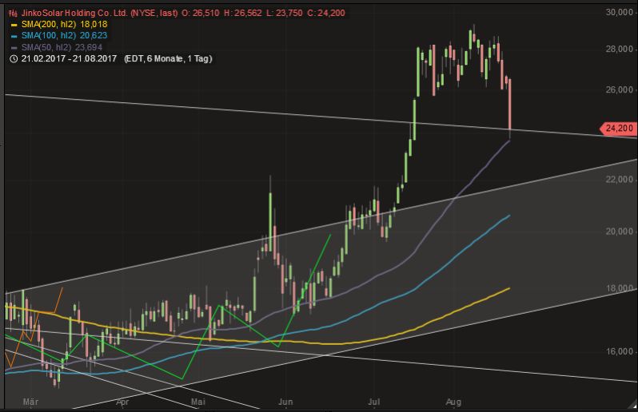Click the grey SMA(50) legend marker

(14, 48)
